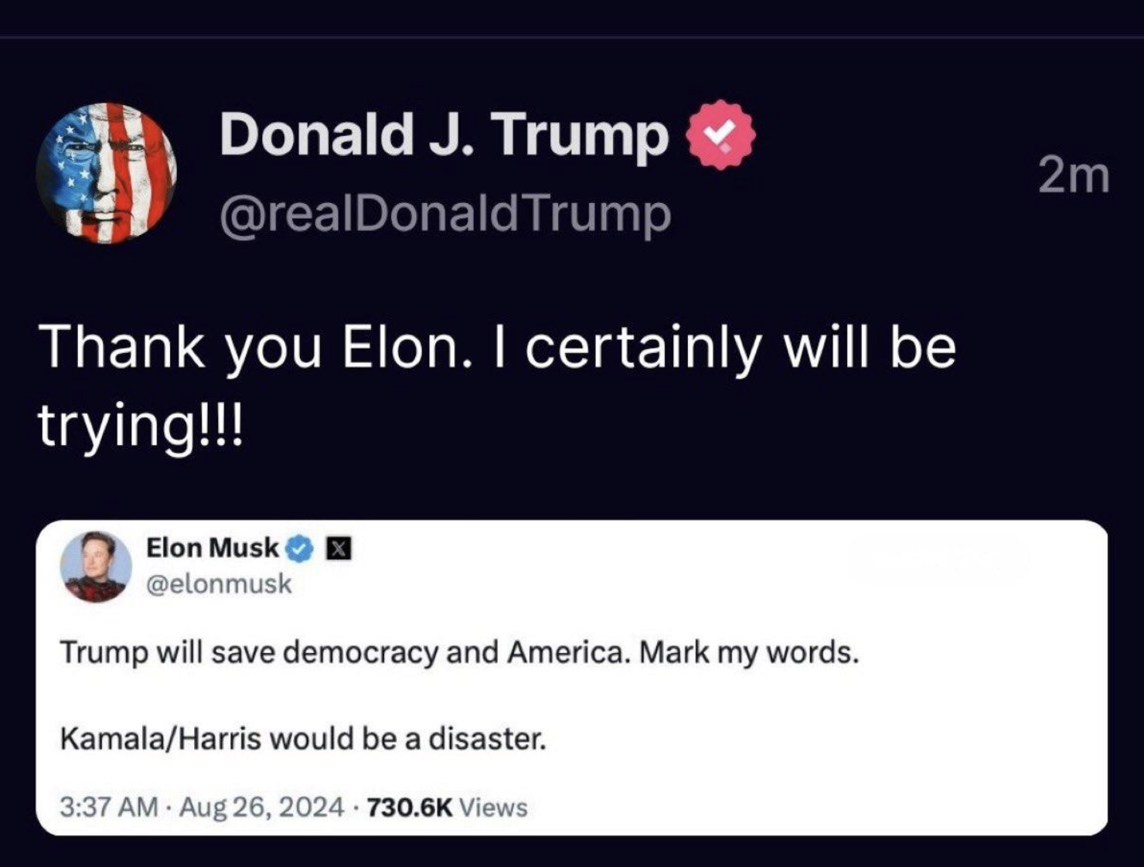Screen dimensions: 1144x867
Task: Click the X affiliation badge
Action: [338, 549]
